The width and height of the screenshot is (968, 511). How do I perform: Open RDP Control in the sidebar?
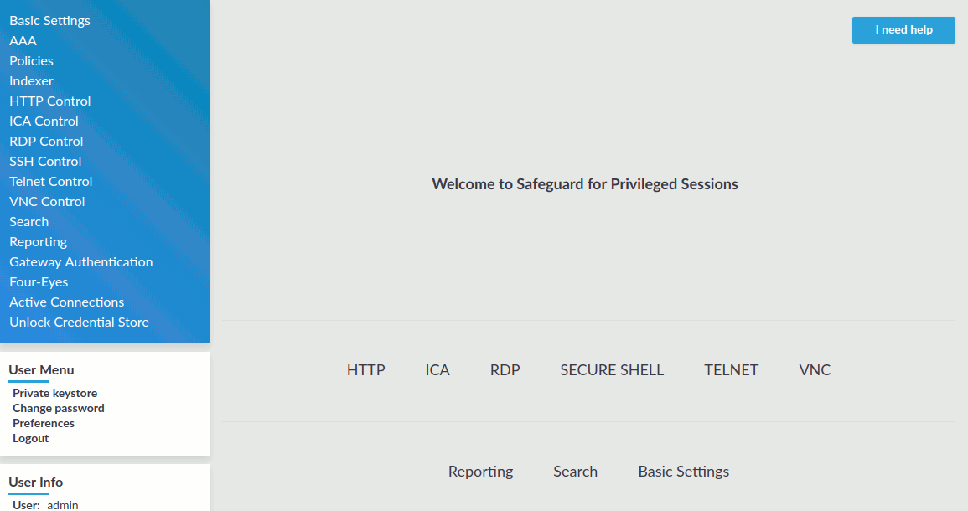click(x=46, y=142)
